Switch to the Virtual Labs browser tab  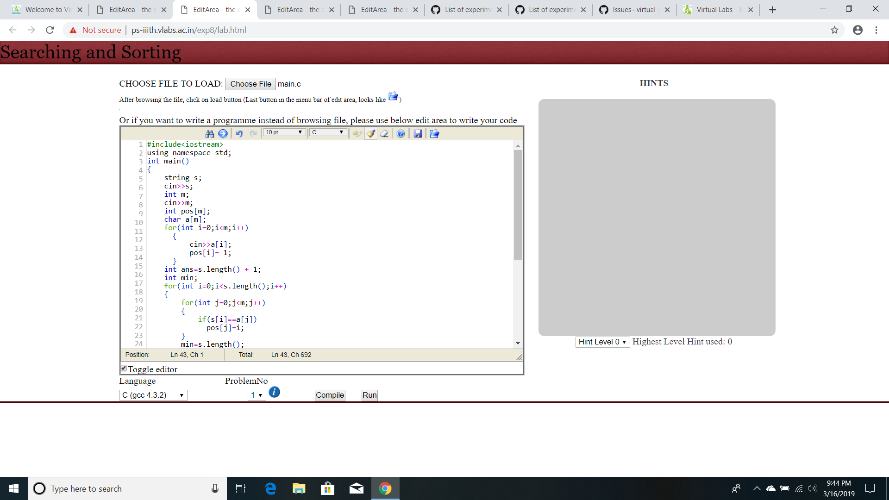[715, 9]
